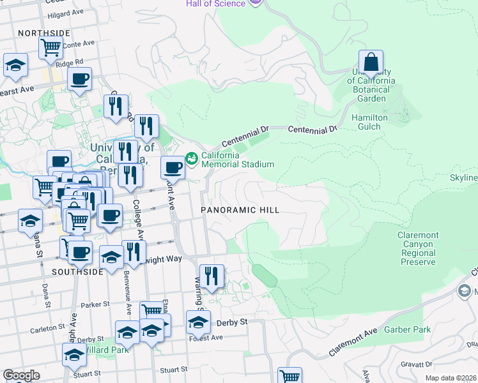This screenshot has height=383, width=478.
Task: Select the 'Hall of Science' purple label
Action: [215, 4]
